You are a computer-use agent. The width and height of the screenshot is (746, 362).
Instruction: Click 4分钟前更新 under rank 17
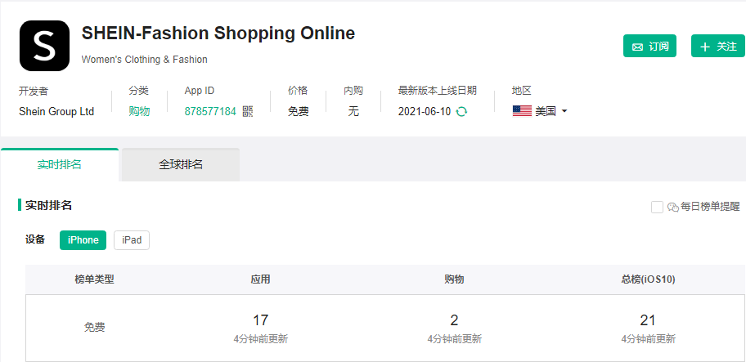click(x=260, y=339)
